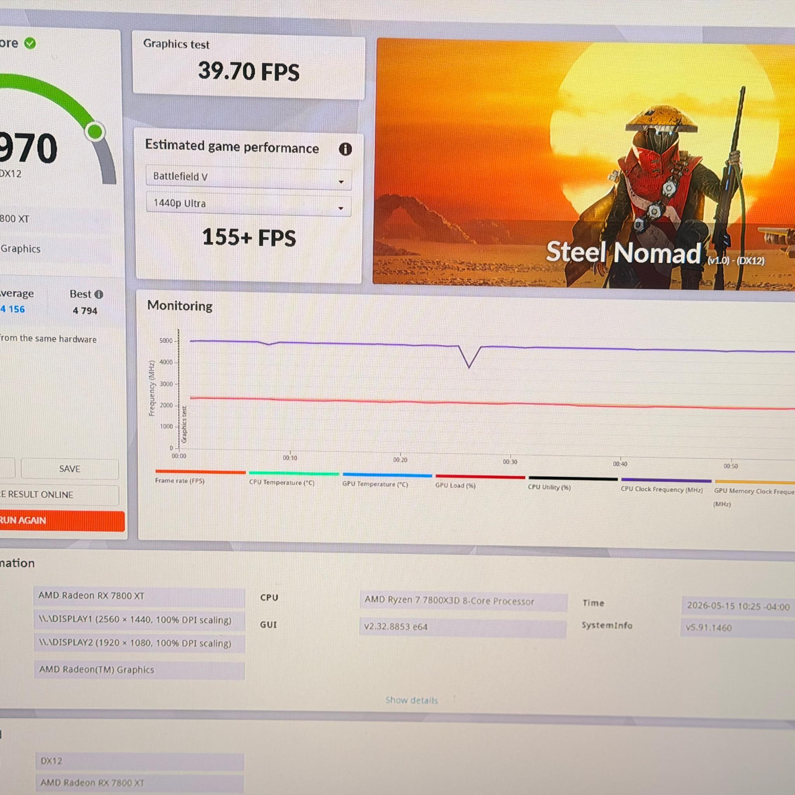Open the Estimated game performance info icon
795x795 pixels.
coord(345,149)
